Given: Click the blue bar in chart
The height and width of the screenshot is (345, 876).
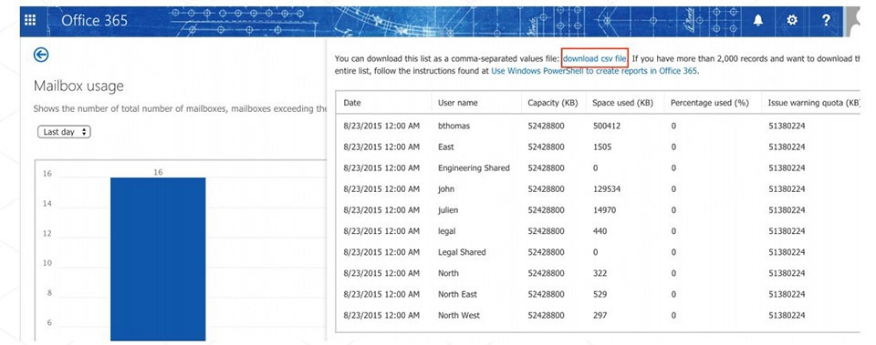Looking at the screenshot, I should tap(158, 259).
